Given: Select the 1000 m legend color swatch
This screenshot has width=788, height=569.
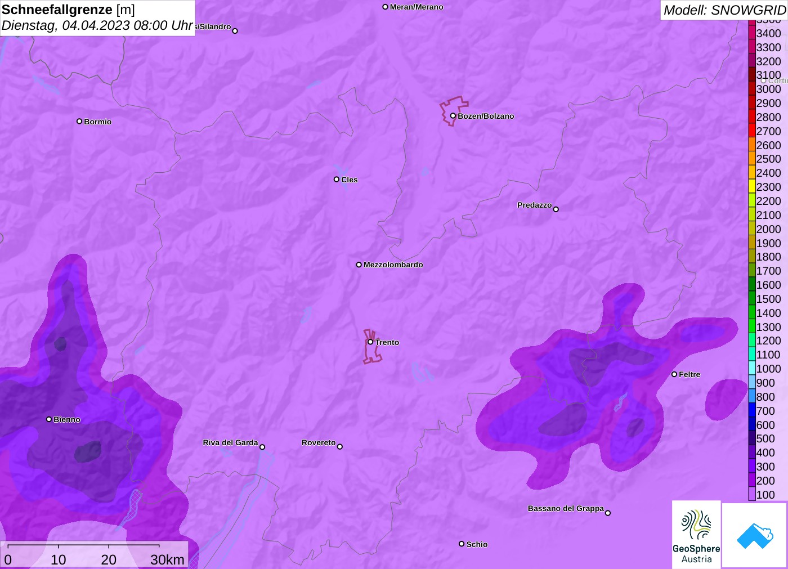Looking at the screenshot, I should tap(752, 369).
